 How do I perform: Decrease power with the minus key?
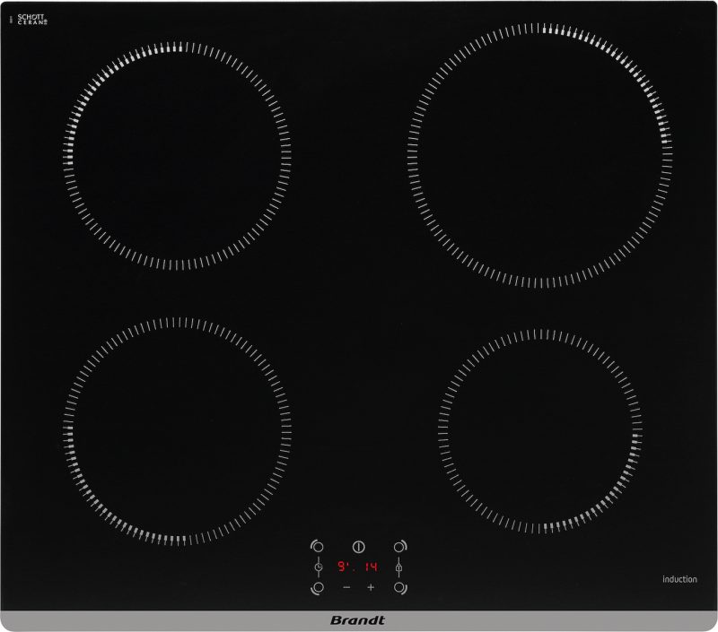[x=346, y=587]
